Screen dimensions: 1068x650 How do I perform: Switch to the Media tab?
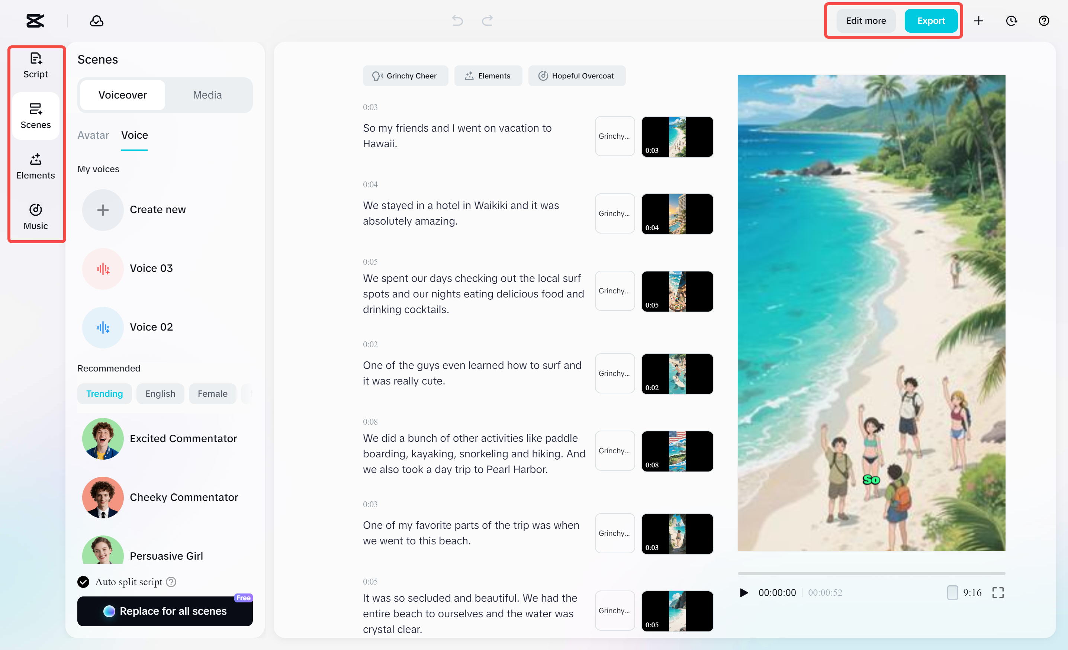(207, 95)
